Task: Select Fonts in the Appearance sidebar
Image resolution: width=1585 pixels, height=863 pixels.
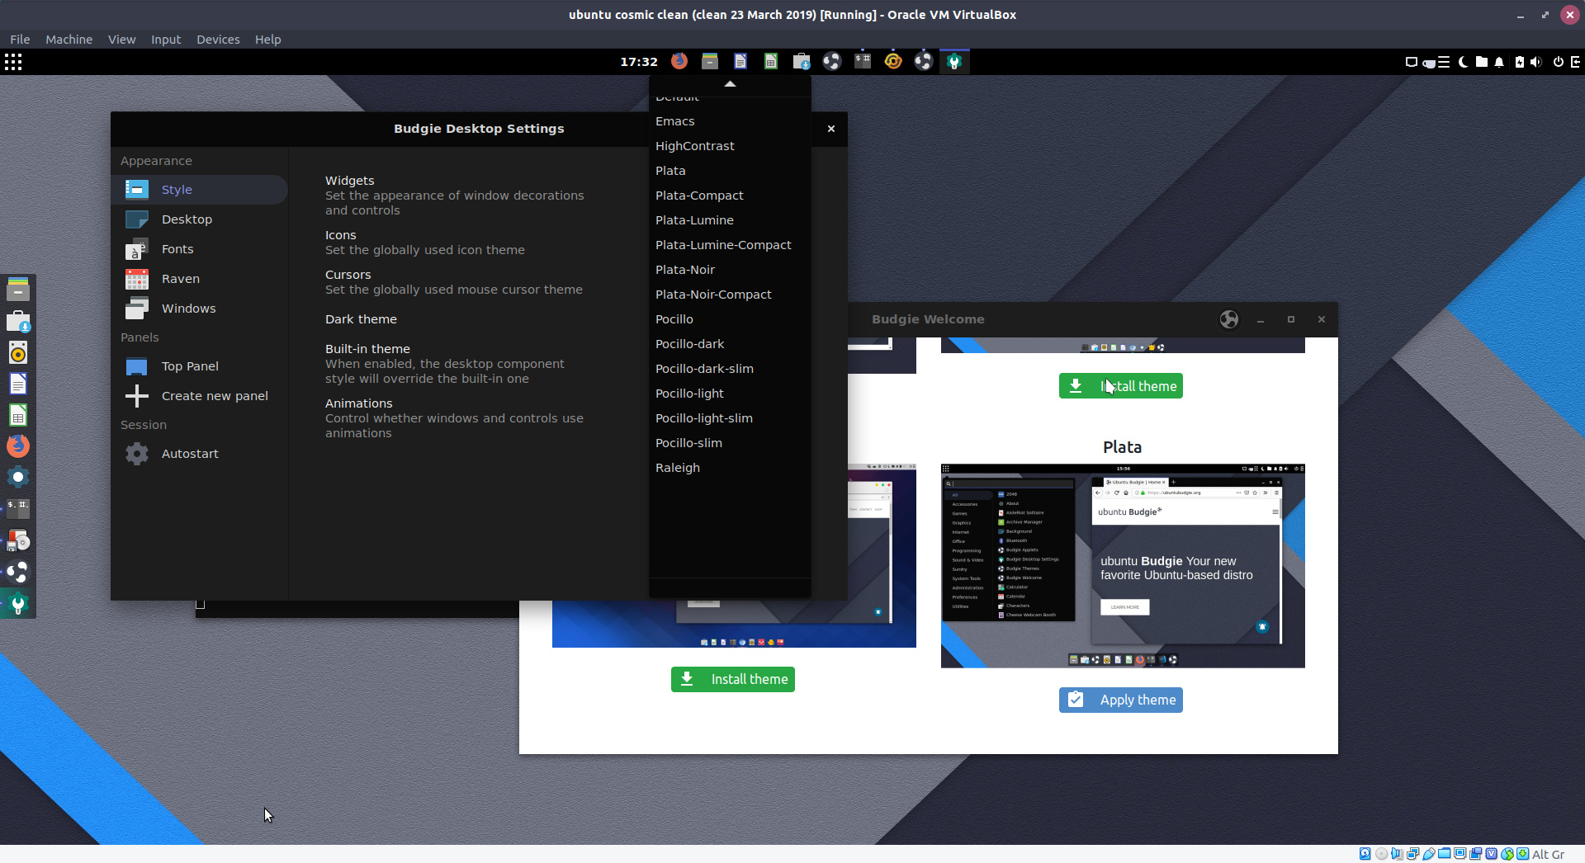Action: click(x=178, y=248)
